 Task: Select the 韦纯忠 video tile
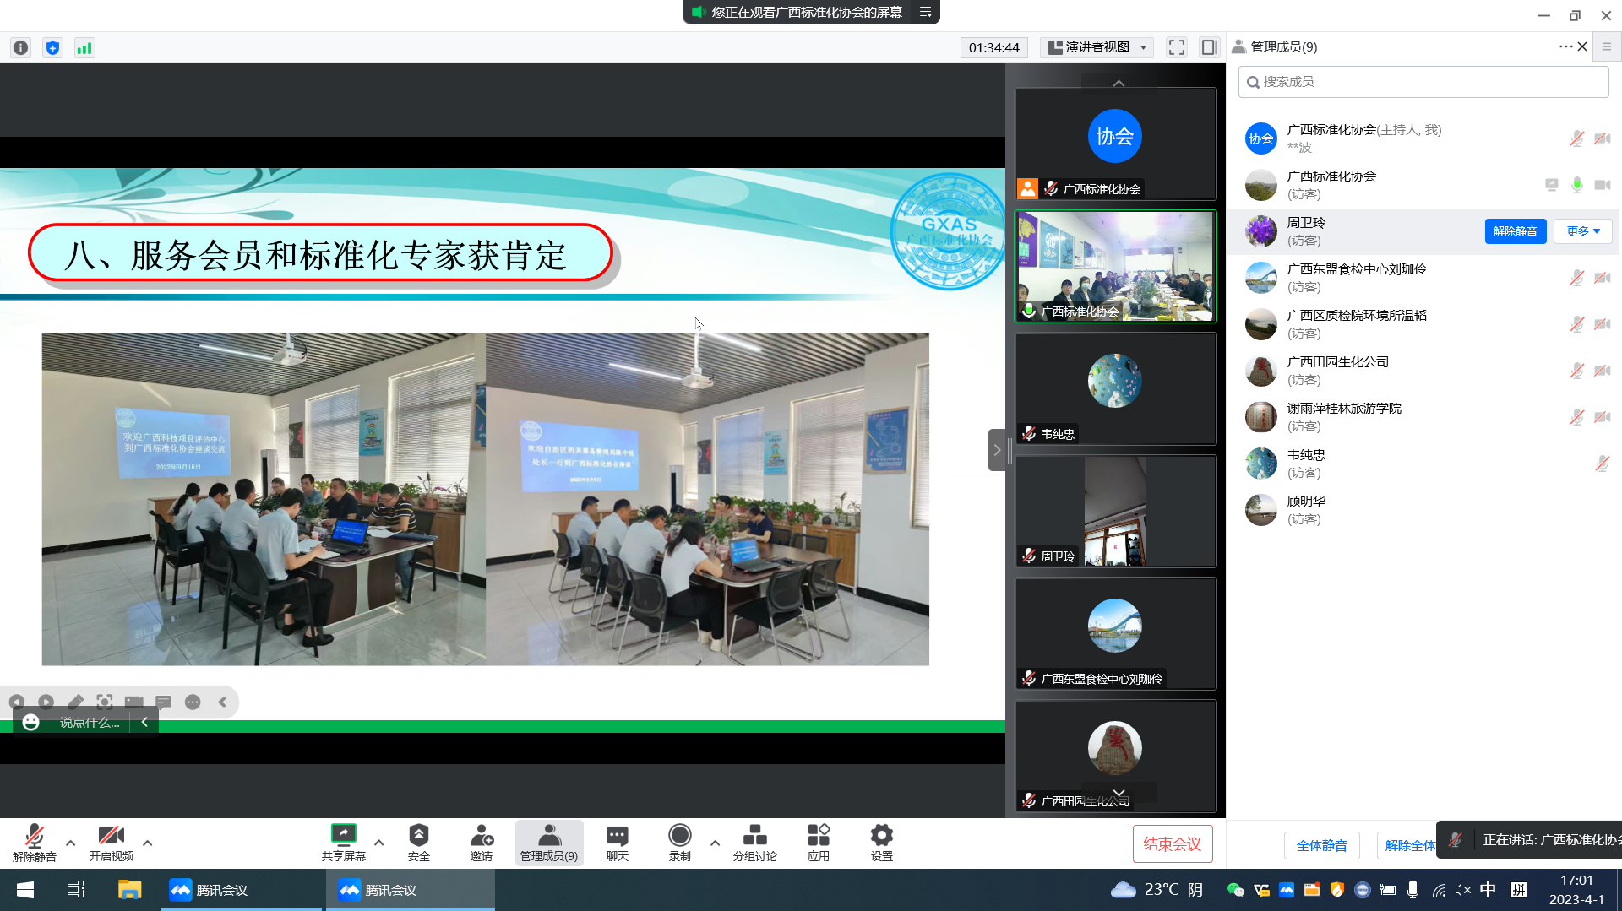[1115, 389]
